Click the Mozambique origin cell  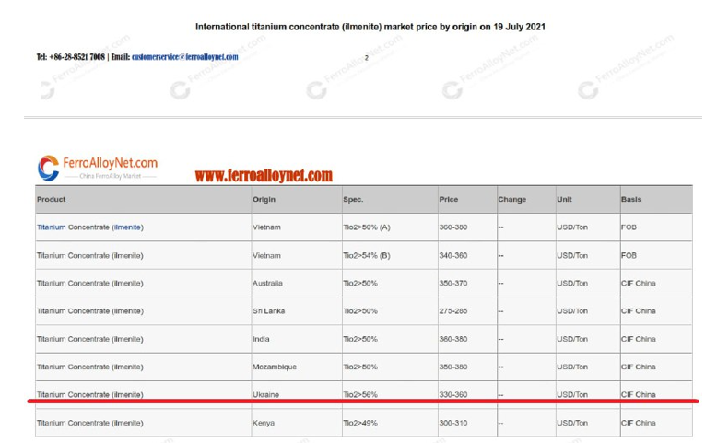pyautogui.click(x=274, y=367)
